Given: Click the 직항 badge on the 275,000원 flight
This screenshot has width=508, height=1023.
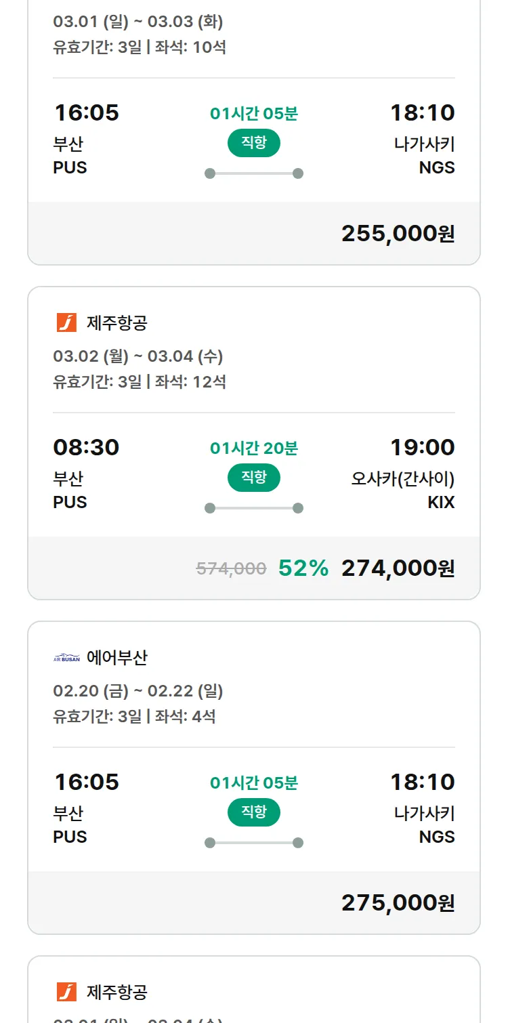Looking at the screenshot, I should pos(253,812).
